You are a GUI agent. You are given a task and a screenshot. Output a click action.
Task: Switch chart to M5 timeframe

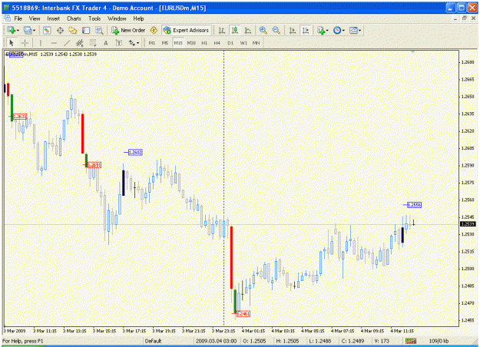pyautogui.click(x=165, y=43)
